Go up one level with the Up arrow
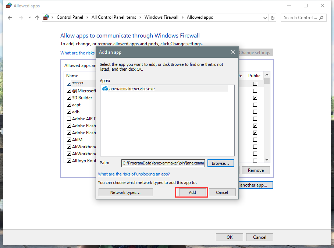This screenshot has width=334, height=248. [x=37, y=18]
